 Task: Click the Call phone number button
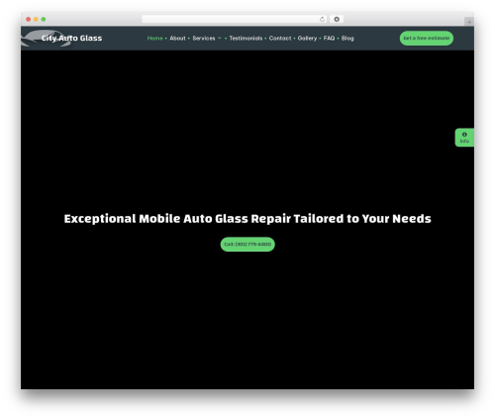(247, 245)
